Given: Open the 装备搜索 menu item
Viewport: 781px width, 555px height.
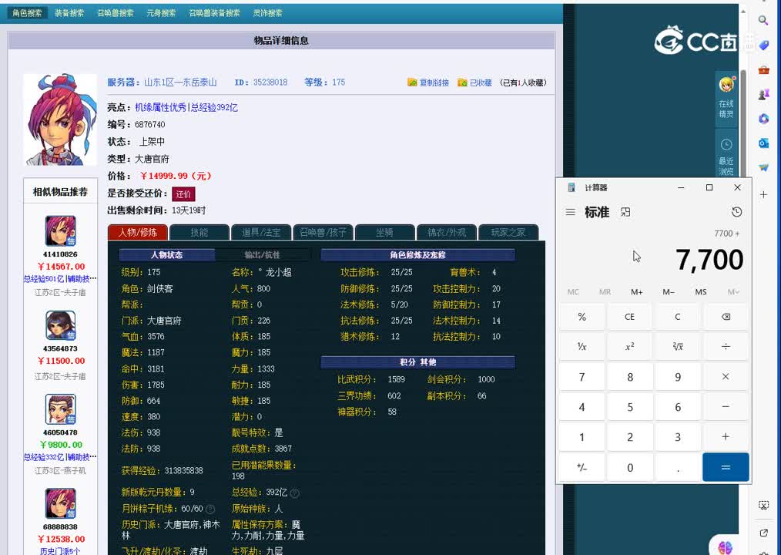Looking at the screenshot, I should pyautogui.click(x=69, y=13).
